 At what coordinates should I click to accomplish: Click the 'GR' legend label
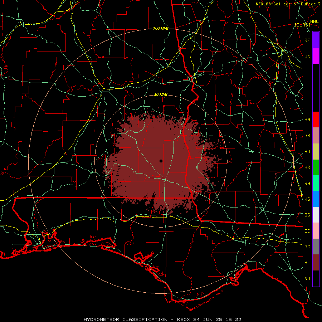(x=307, y=136)
